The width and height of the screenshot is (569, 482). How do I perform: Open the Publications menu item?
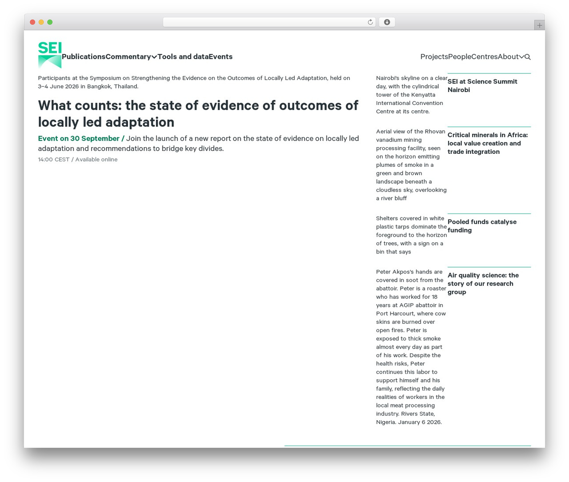(84, 56)
